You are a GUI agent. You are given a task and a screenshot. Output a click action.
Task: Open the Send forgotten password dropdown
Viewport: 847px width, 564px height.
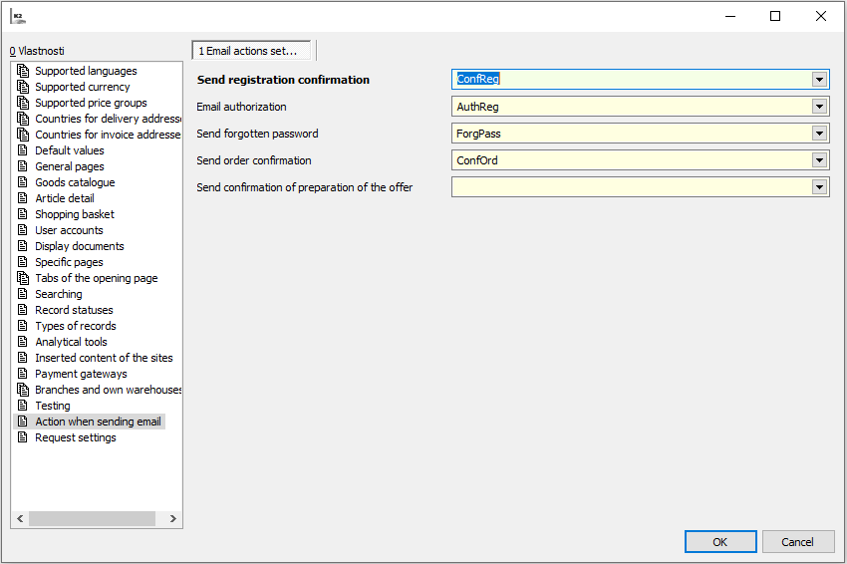click(819, 134)
